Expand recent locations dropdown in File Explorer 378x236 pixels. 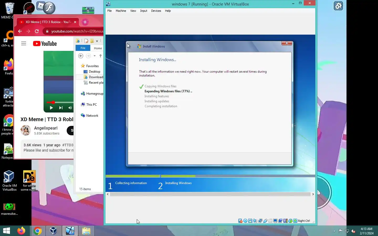click(94, 56)
